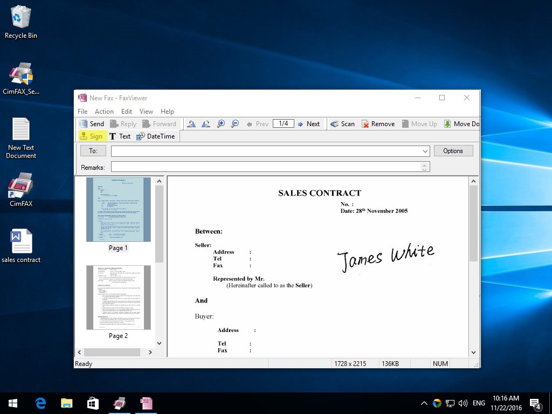552x414 pixels.
Task: Click the Move Down toolbar button
Action: point(461,124)
